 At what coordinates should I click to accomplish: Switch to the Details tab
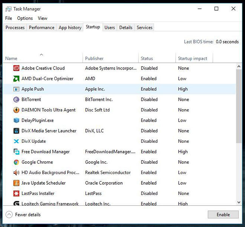point(126,28)
